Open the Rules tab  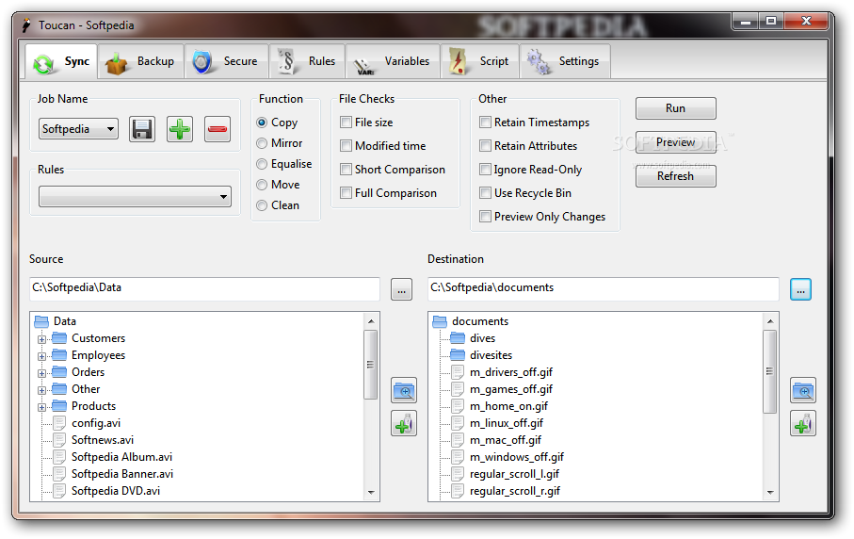click(x=307, y=61)
